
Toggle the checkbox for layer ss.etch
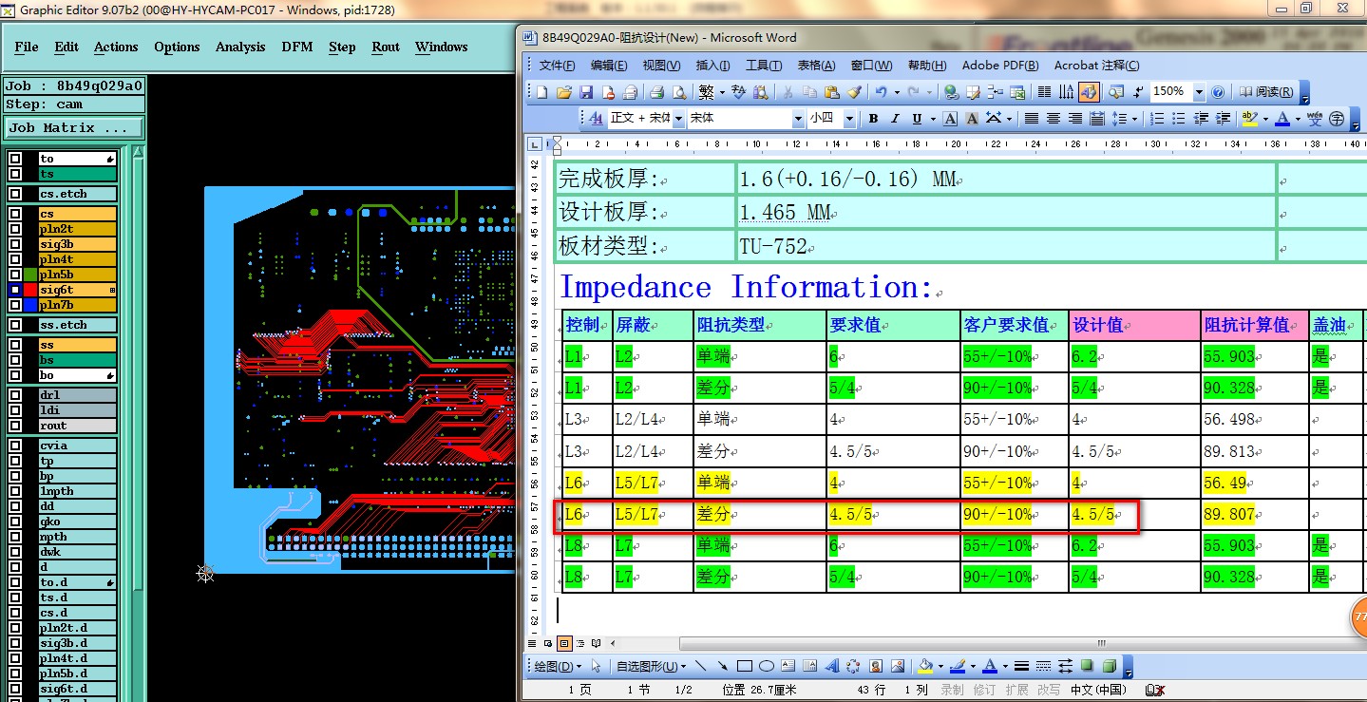coord(15,325)
